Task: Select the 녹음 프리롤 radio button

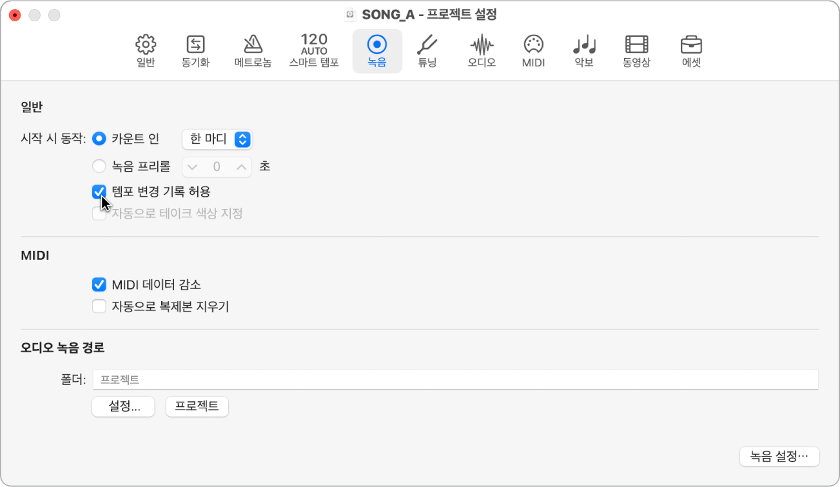Action: click(x=99, y=166)
